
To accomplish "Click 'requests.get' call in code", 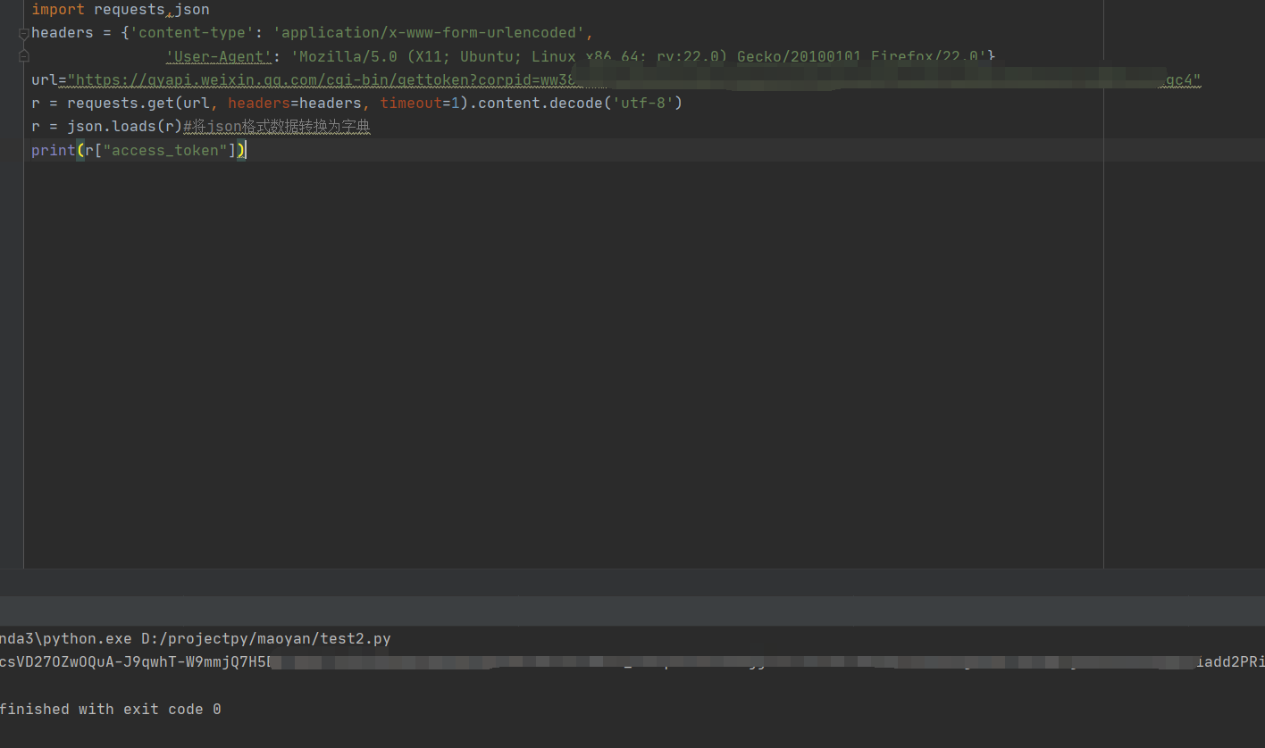I will (x=121, y=103).
